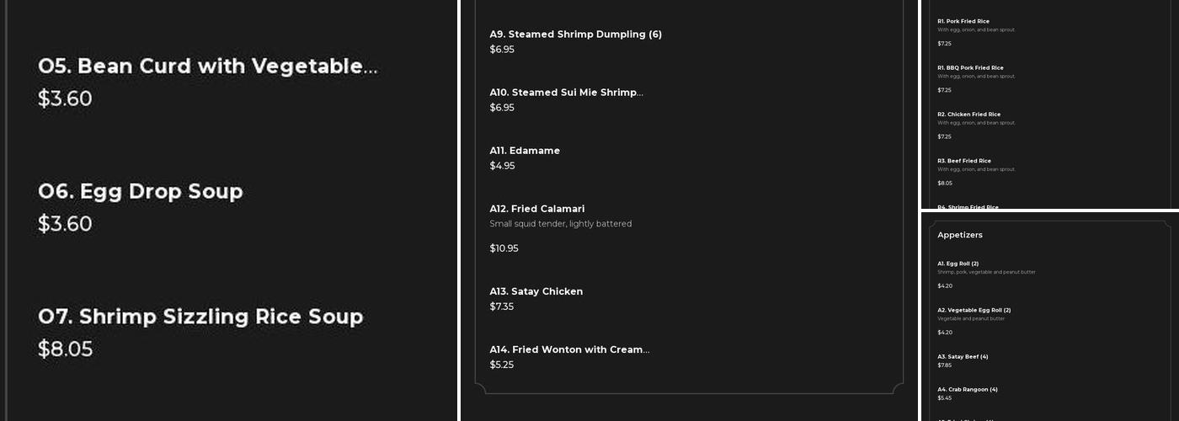Viewport: 1179px width, 421px height.
Task: Choose A9. Steamed Shrimp Dumpling (6)
Action: coord(576,35)
